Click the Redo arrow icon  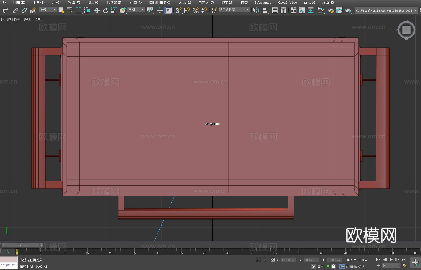[5, 10]
